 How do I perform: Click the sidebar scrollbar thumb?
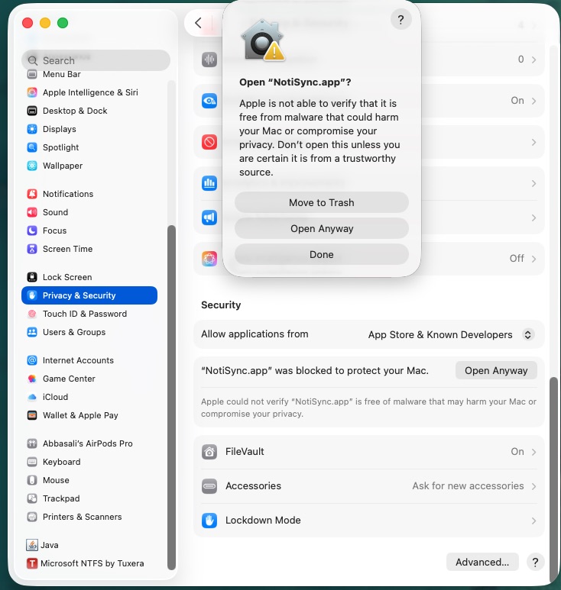[x=171, y=398]
